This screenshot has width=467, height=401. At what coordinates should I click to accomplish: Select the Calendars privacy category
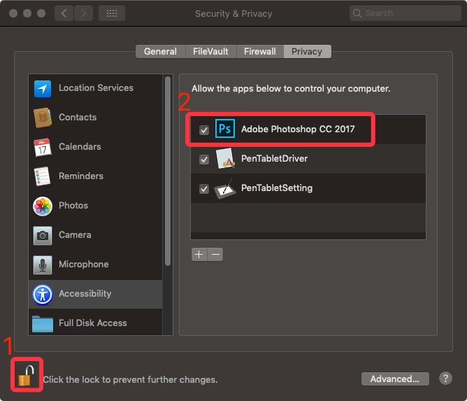[x=96, y=147]
